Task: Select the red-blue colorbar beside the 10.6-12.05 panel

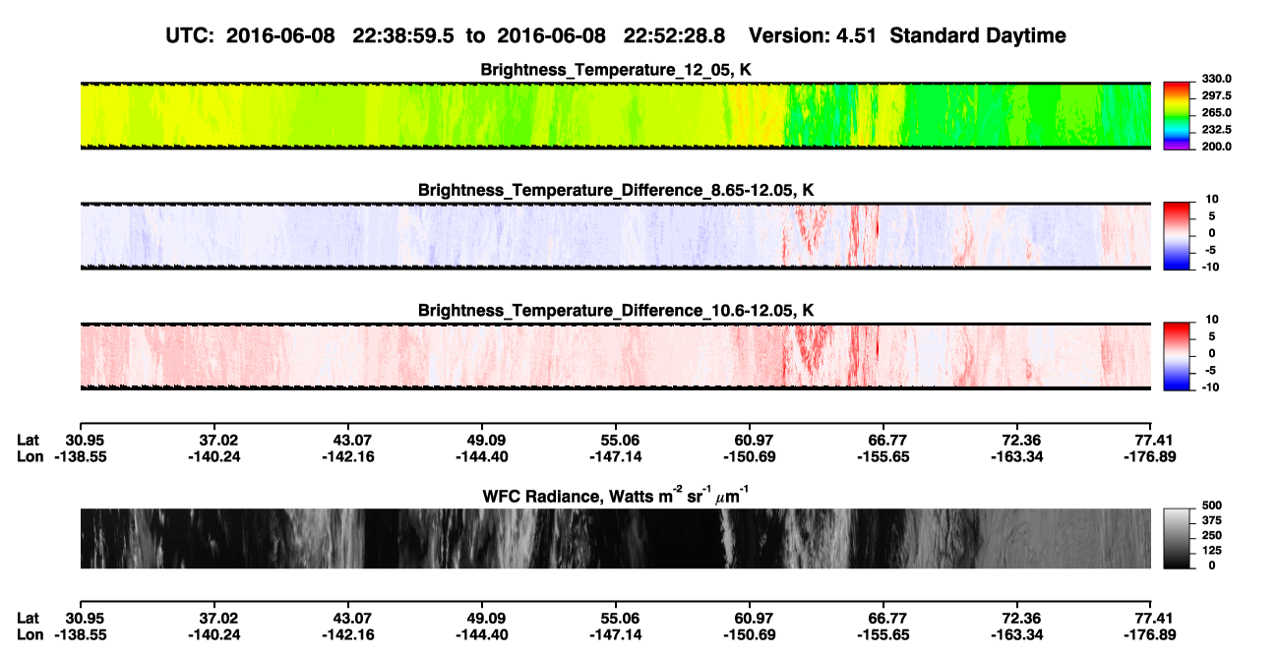Action: tap(1177, 356)
